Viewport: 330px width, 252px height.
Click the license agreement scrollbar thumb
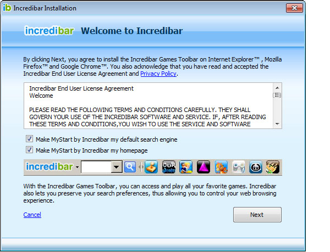277,95
